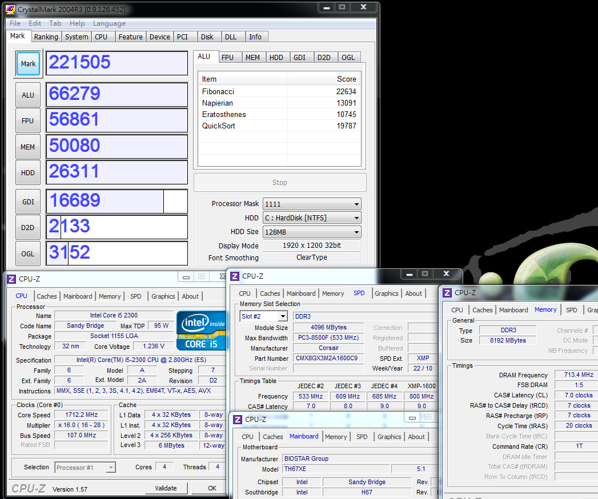This screenshot has width=598, height=499.
Task: Click the Specification field of the CPU
Action: pos(141,360)
